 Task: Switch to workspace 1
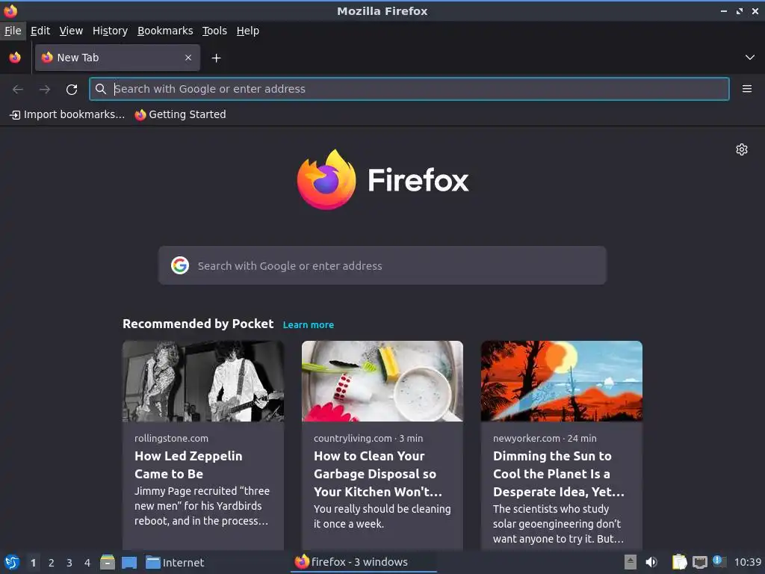33,563
